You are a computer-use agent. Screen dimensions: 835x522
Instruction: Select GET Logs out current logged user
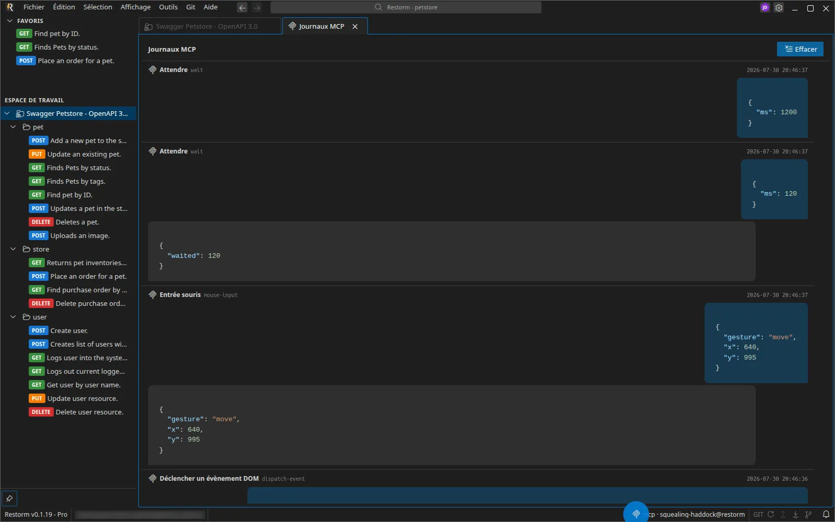point(68,371)
